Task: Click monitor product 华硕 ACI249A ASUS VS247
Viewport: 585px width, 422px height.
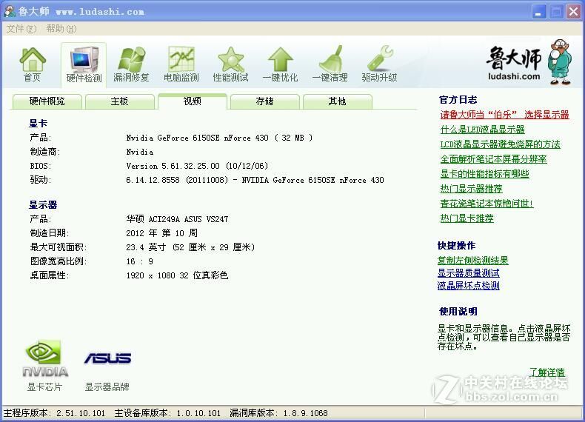Action: click(177, 219)
